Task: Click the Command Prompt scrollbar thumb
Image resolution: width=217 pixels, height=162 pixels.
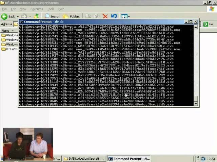Action: [196, 99]
